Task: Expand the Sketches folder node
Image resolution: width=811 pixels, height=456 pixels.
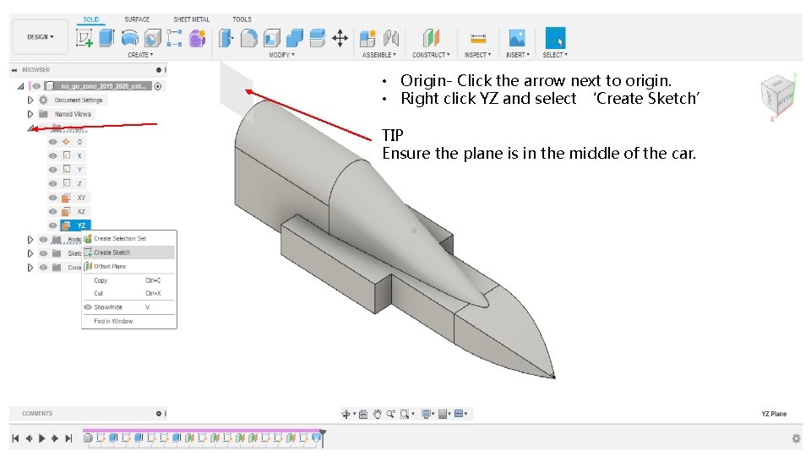Action: (30, 253)
